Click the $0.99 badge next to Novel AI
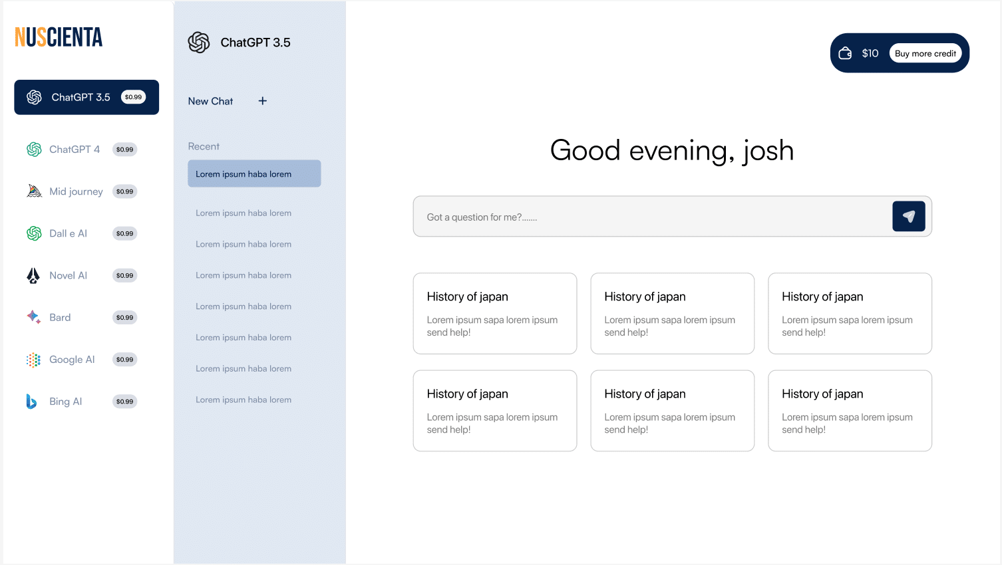1002x565 pixels. [125, 275]
